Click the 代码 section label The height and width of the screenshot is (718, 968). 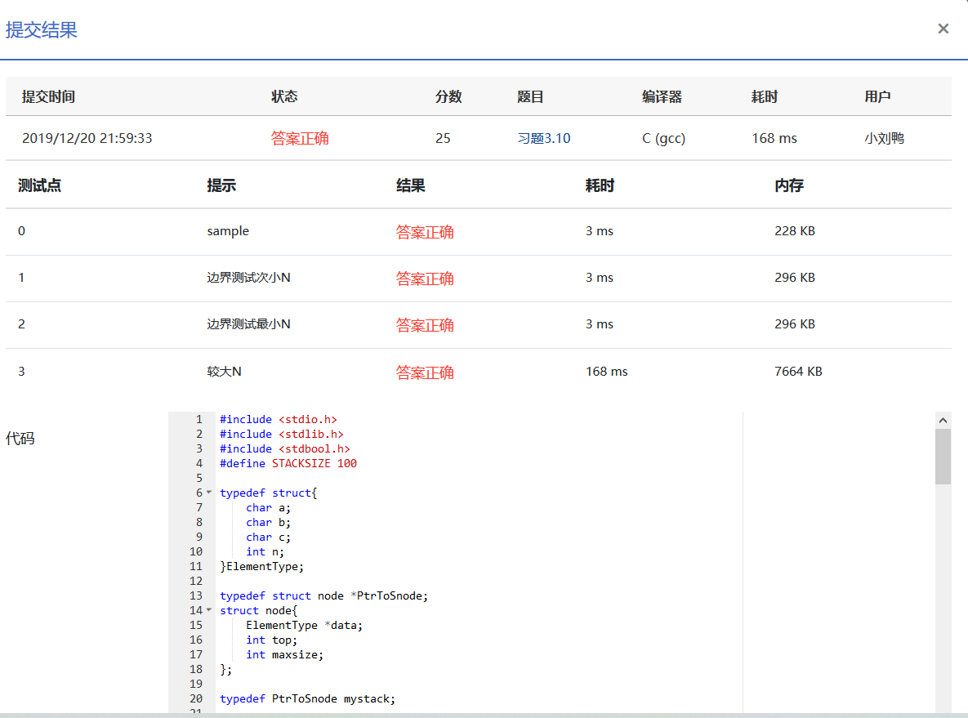[20, 439]
